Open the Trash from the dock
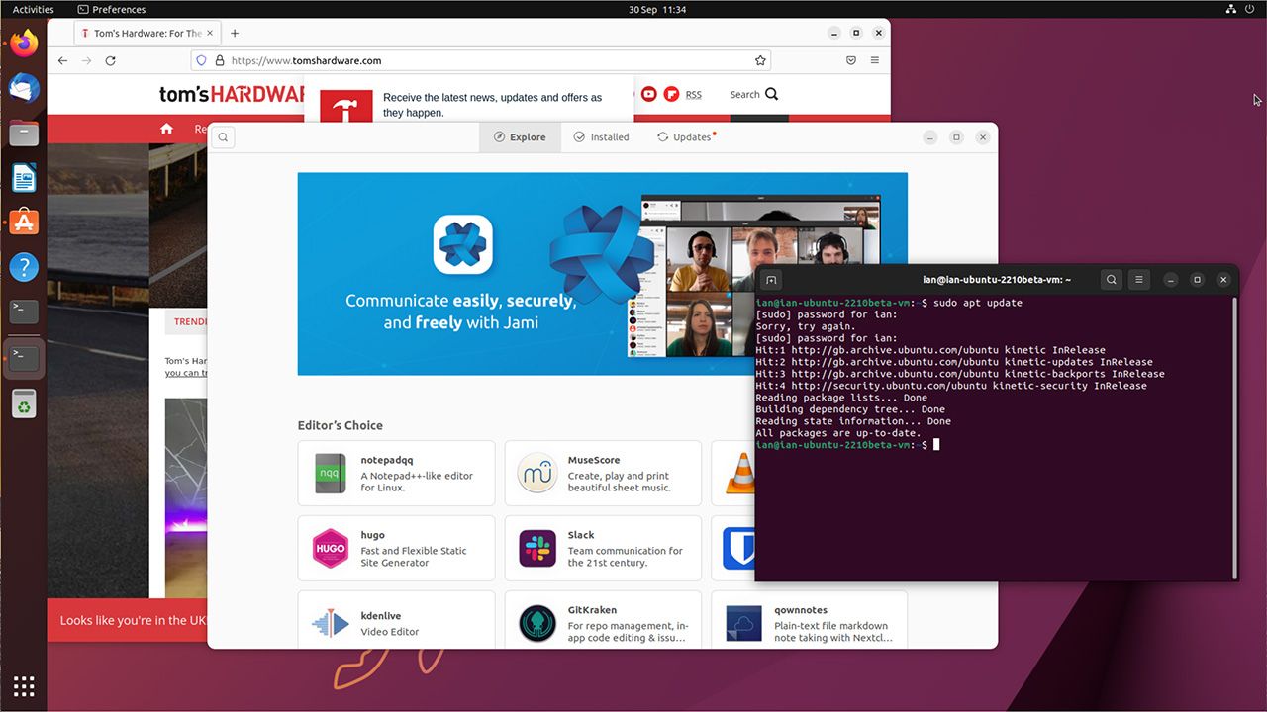The height and width of the screenshot is (712, 1267). click(24, 402)
